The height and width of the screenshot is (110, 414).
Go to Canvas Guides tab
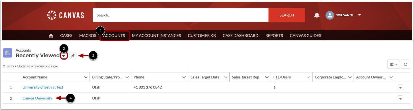point(305,36)
